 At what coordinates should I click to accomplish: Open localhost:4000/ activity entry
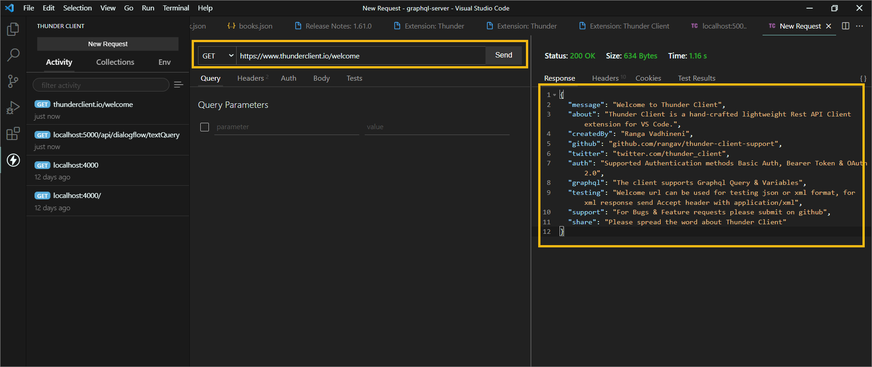point(108,201)
